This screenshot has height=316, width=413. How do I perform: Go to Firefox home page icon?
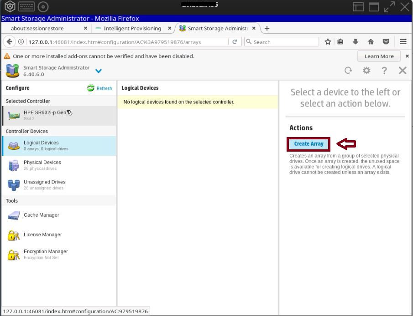pyautogui.click(x=371, y=42)
